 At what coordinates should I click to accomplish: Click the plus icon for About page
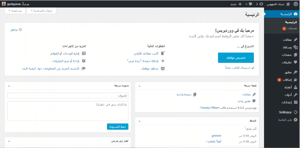[163, 61]
